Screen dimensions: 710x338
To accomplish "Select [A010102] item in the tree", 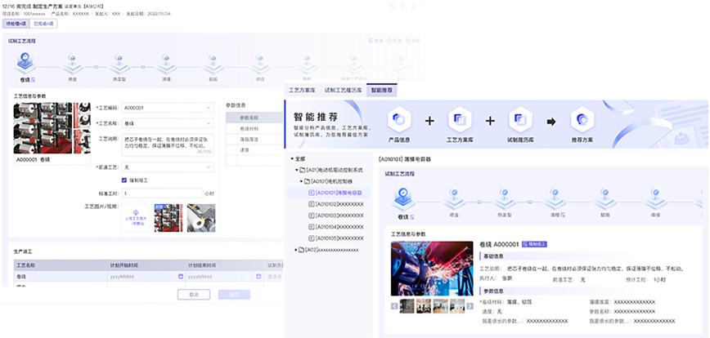I will (338, 204).
